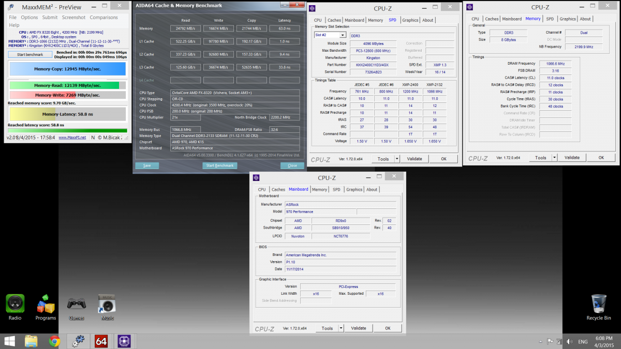Click the Windows Start button
The height and width of the screenshot is (349, 621).
coord(9,341)
